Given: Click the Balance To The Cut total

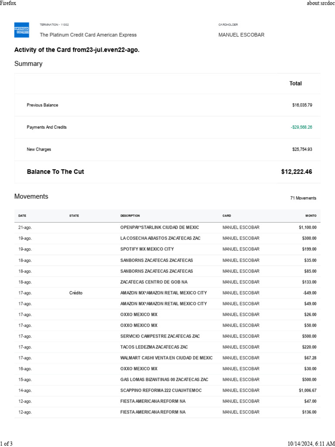Looking at the screenshot, I should pyautogui.click(x=297, y=172).
